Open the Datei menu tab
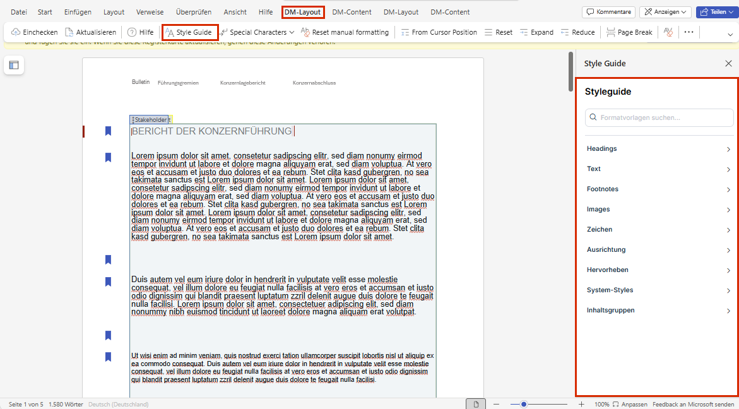Screen dimensions: 739x409 (19, 12)
